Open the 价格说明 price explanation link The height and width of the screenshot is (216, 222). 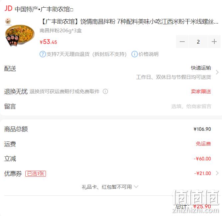tap(148, 54)
